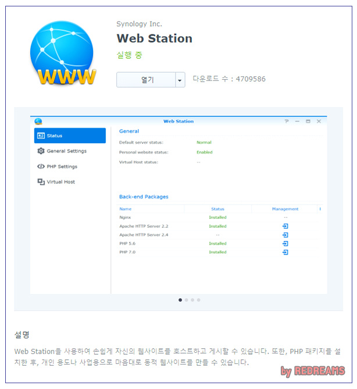Click the Virtual Host icon
The height and width of the screenshot is (389, 357).
[41, 182]
